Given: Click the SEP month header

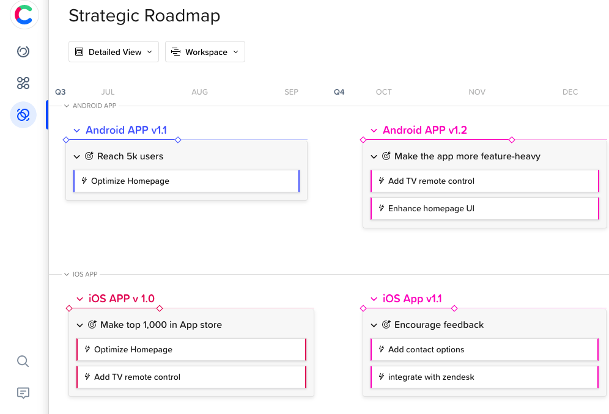Looking at the screenshot, I should (291, 92).
